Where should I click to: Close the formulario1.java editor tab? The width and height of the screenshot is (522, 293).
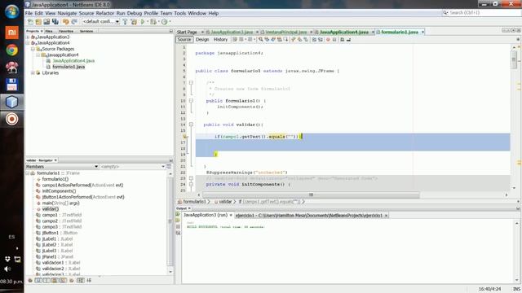422,33
